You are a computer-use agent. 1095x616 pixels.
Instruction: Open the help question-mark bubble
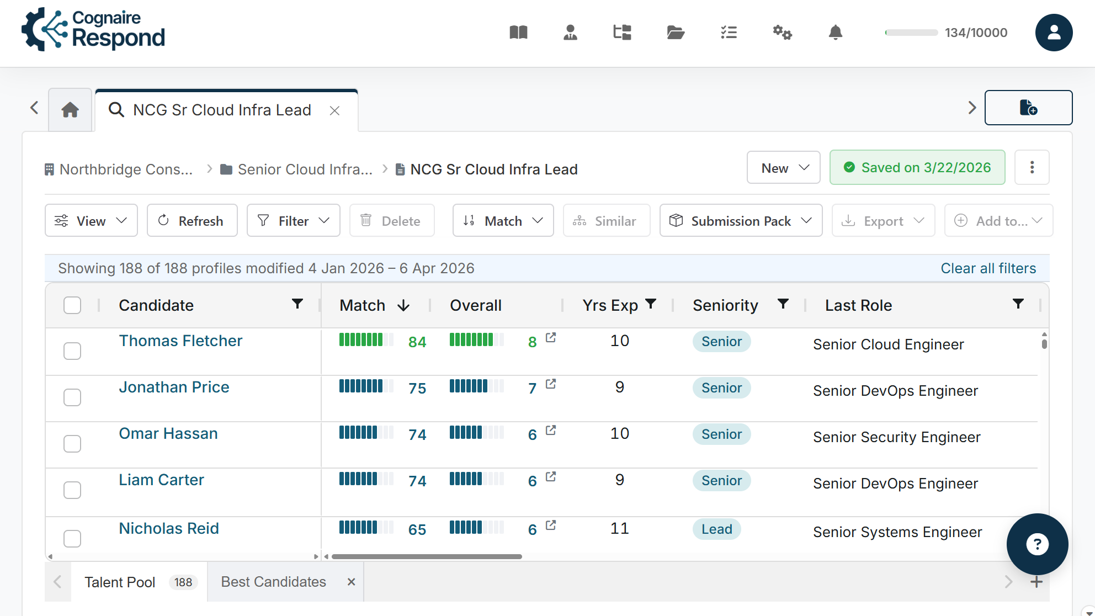pos(1037,544)
